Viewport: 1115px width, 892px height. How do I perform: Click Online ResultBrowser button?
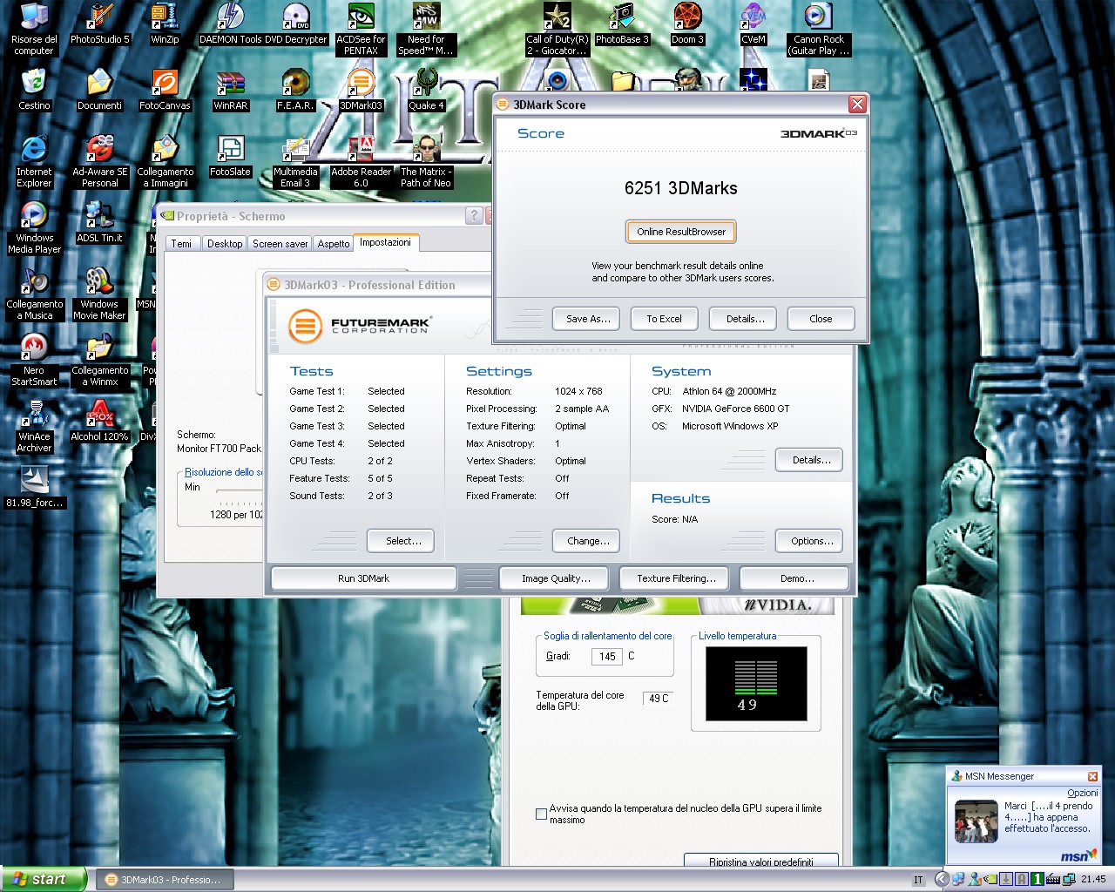tap(681, 232)
